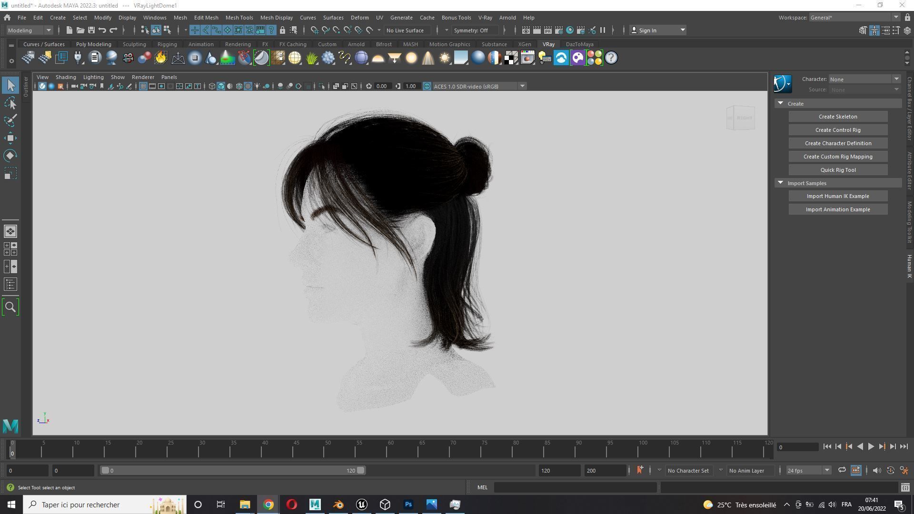Open the V-Ray menu in menu bar

click(x=485, y=18)
